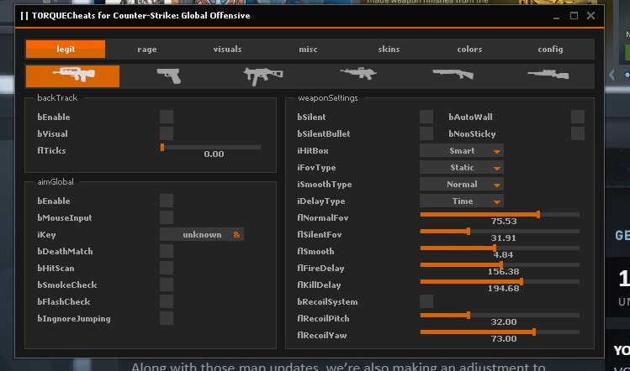Image resolution: width=630 pixels, height=371 pixels.
Task: Enable aimGlobal bEnable checkbox
Action: [x=167, y=201]
